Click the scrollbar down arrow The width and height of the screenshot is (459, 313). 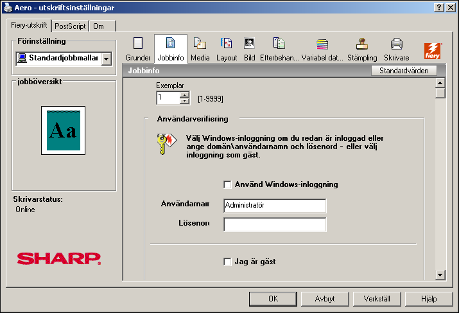click(x=440, y=275)
